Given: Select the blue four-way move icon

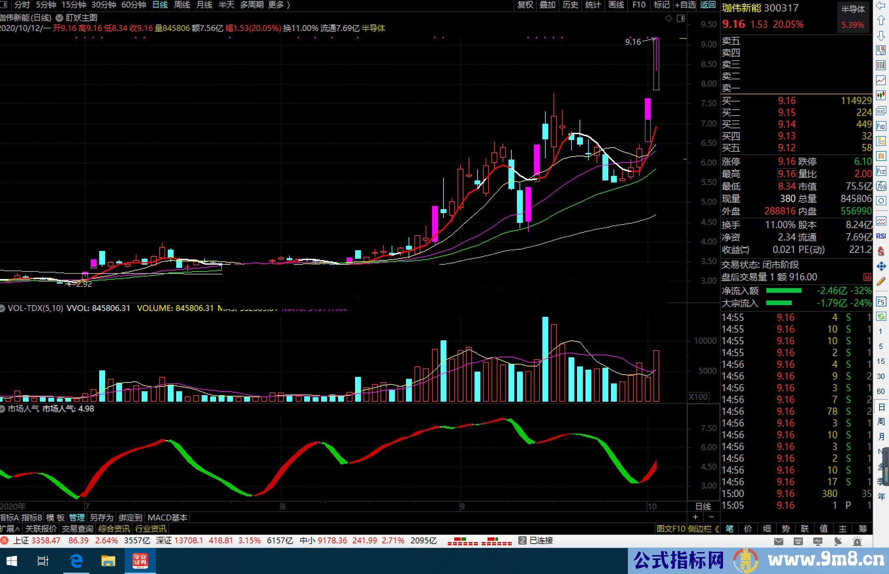Looking at the screenshot, I should [x=881, y=266].
